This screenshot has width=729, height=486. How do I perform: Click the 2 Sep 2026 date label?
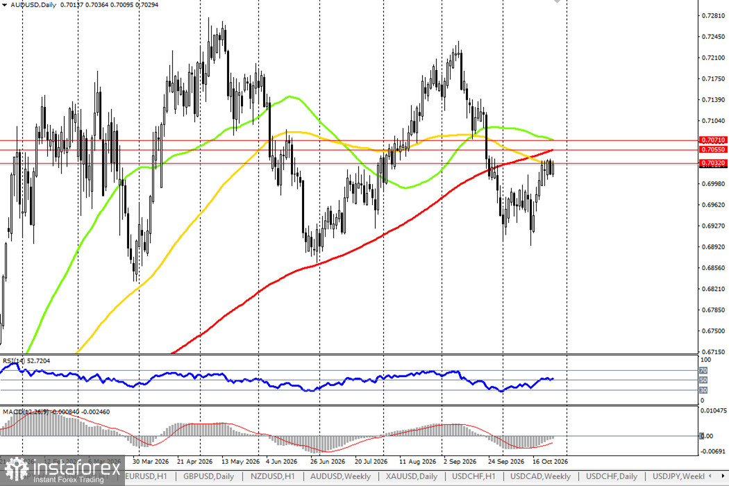tap(460, 462)
